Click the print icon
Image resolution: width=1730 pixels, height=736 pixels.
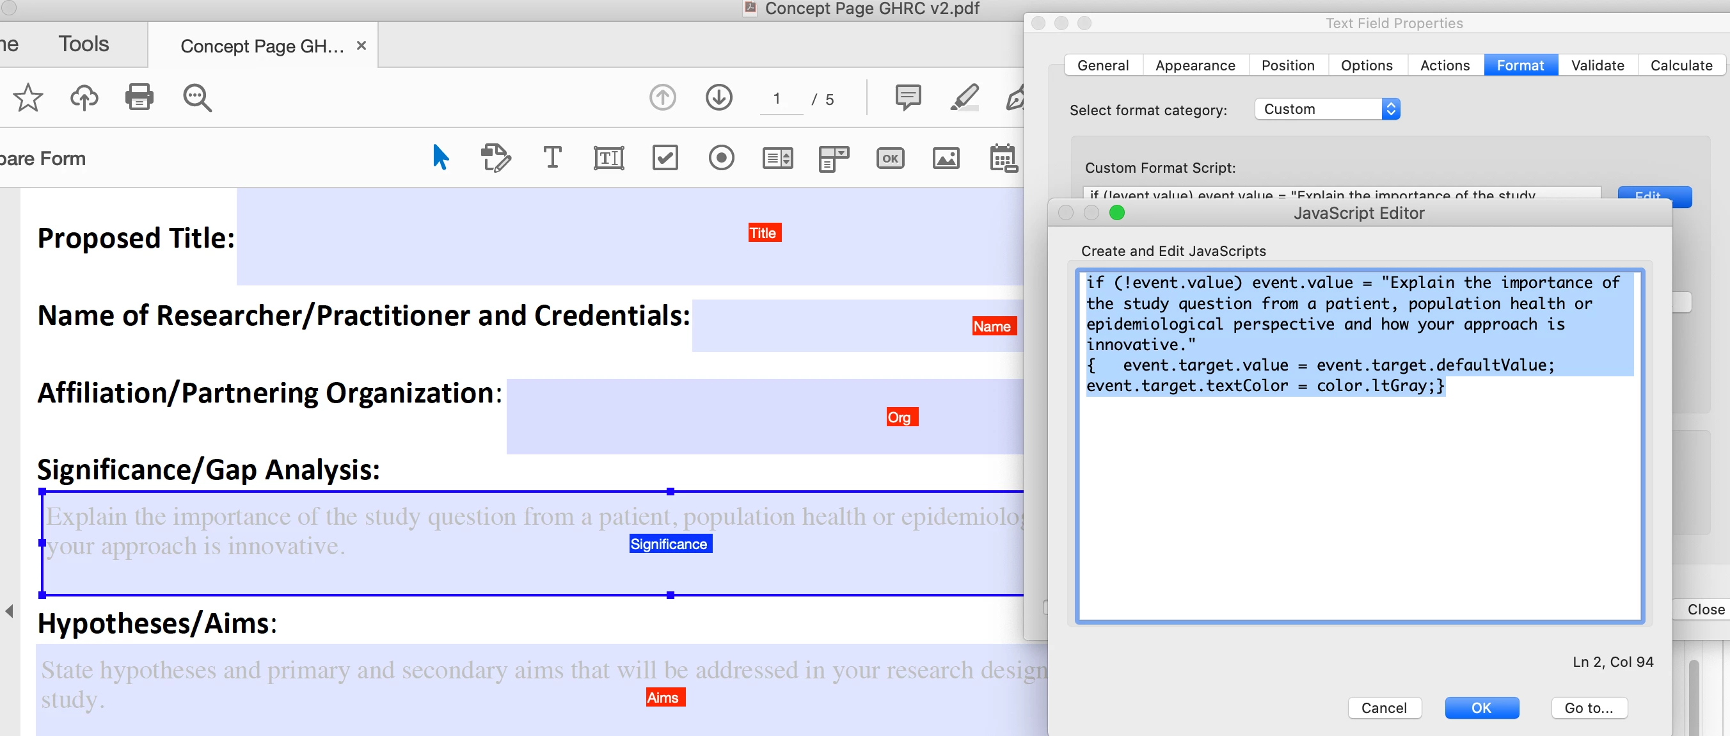[139, 98]
